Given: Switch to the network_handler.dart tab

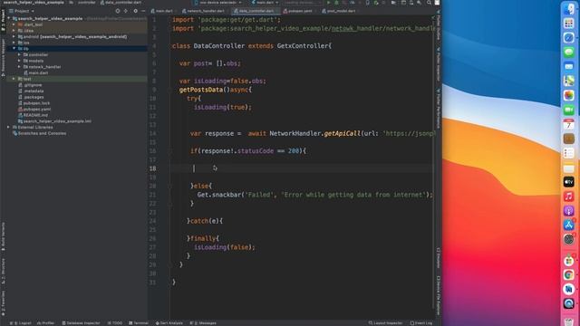Looking at the screenshot, I should [203, 11].
